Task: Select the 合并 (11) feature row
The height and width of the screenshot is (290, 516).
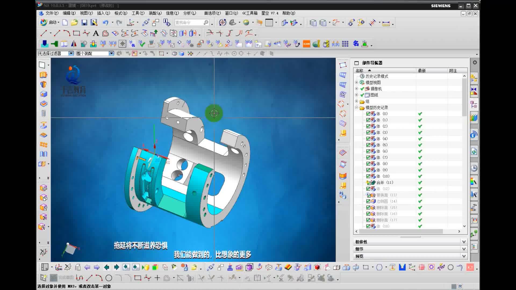Action: tap(385, 183)
